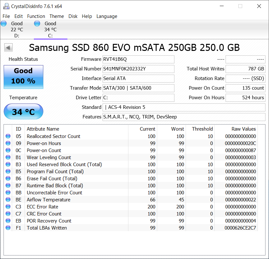The image size is (269, 259).
Task: Select raw value 0000626CE2C7
Action: (x=240, y=228)
